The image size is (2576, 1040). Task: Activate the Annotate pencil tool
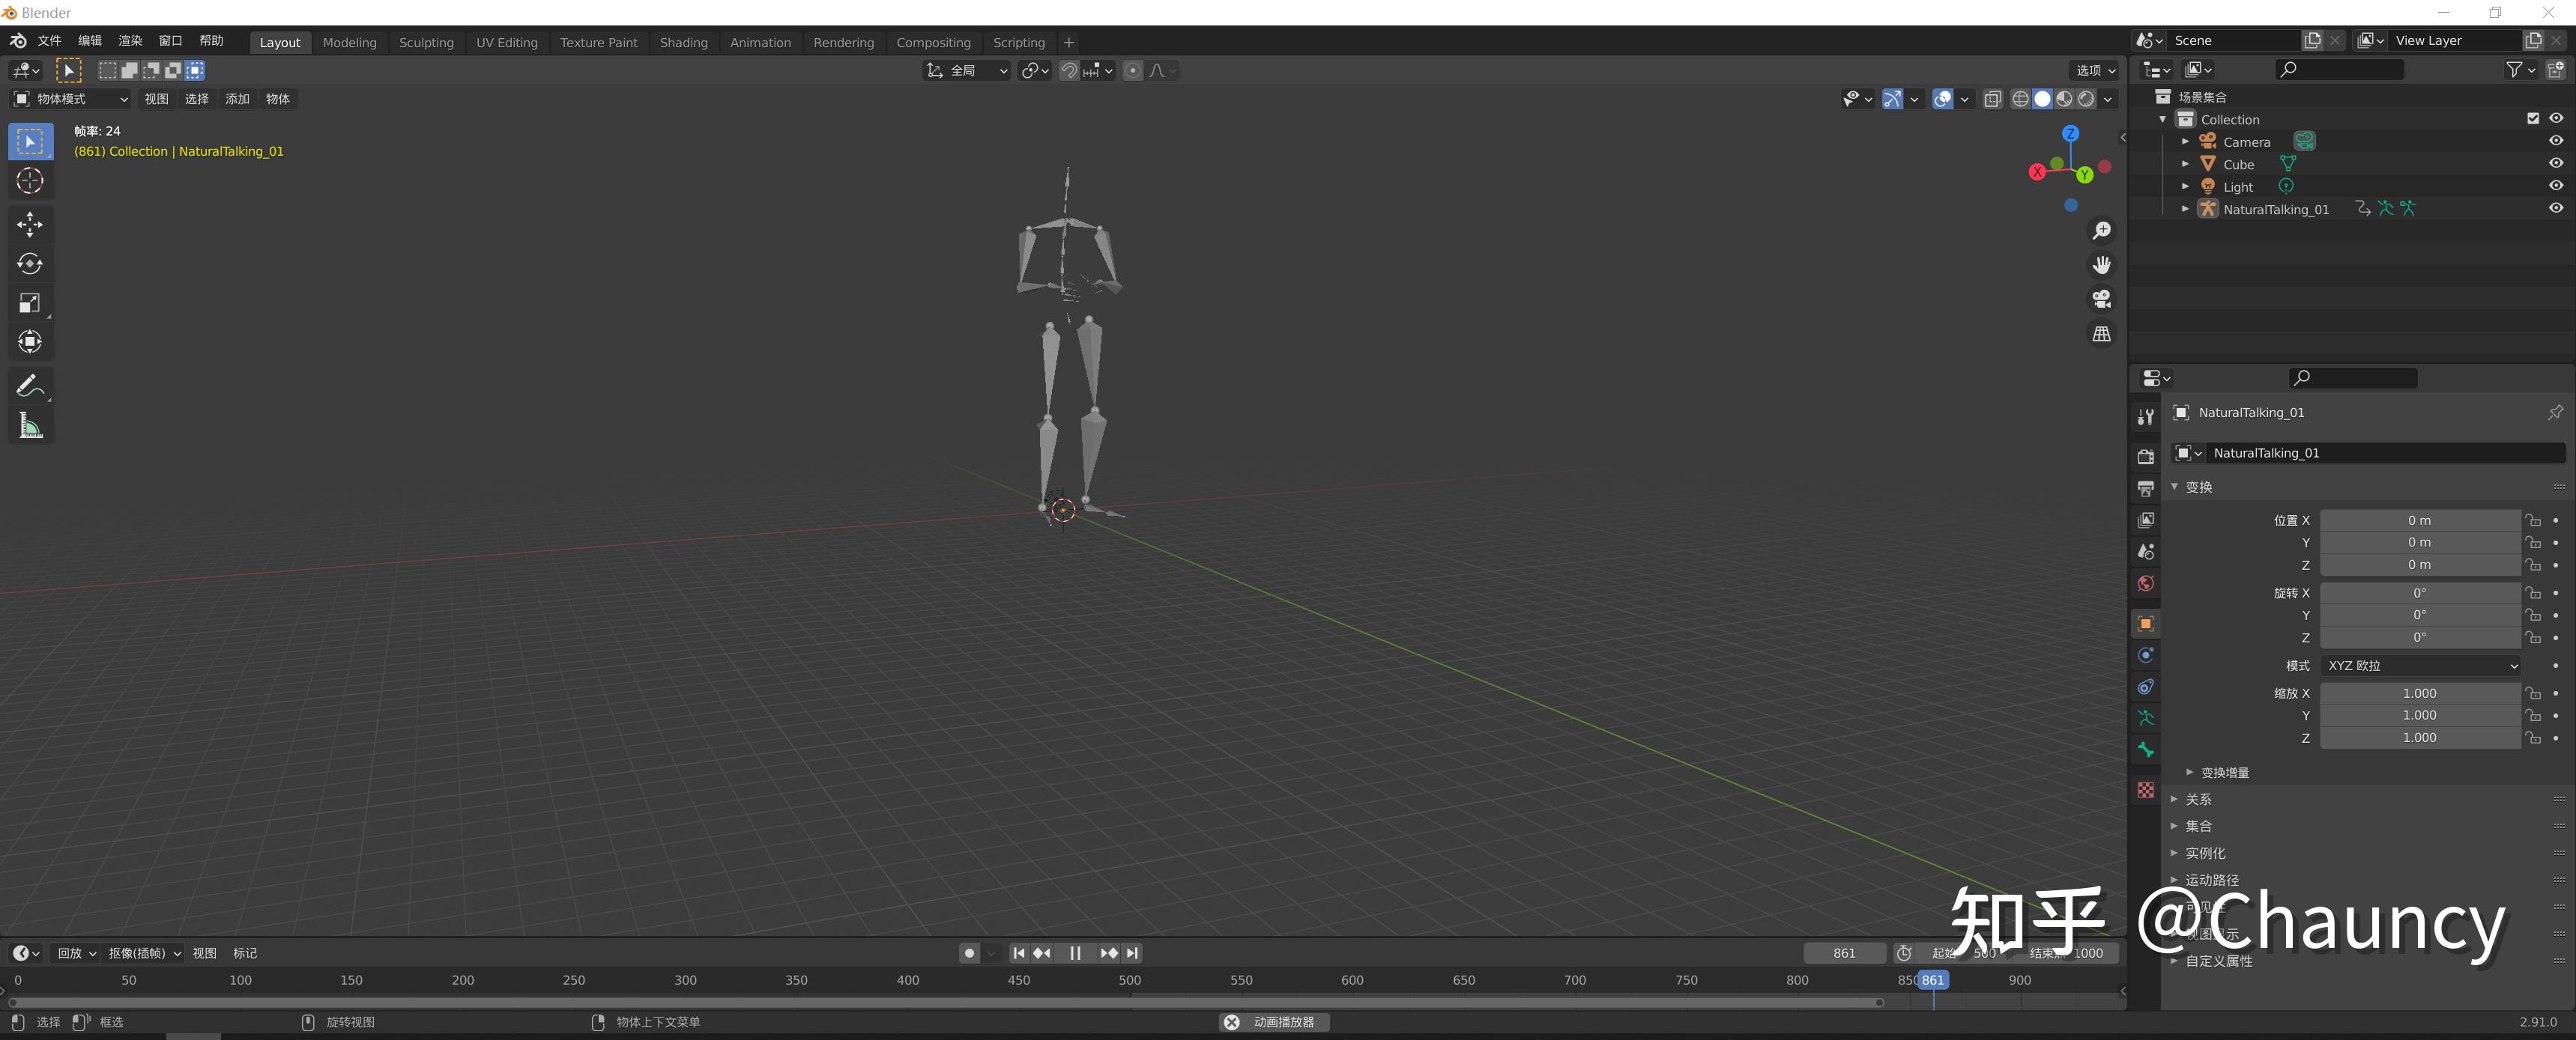tap(30, 386)
